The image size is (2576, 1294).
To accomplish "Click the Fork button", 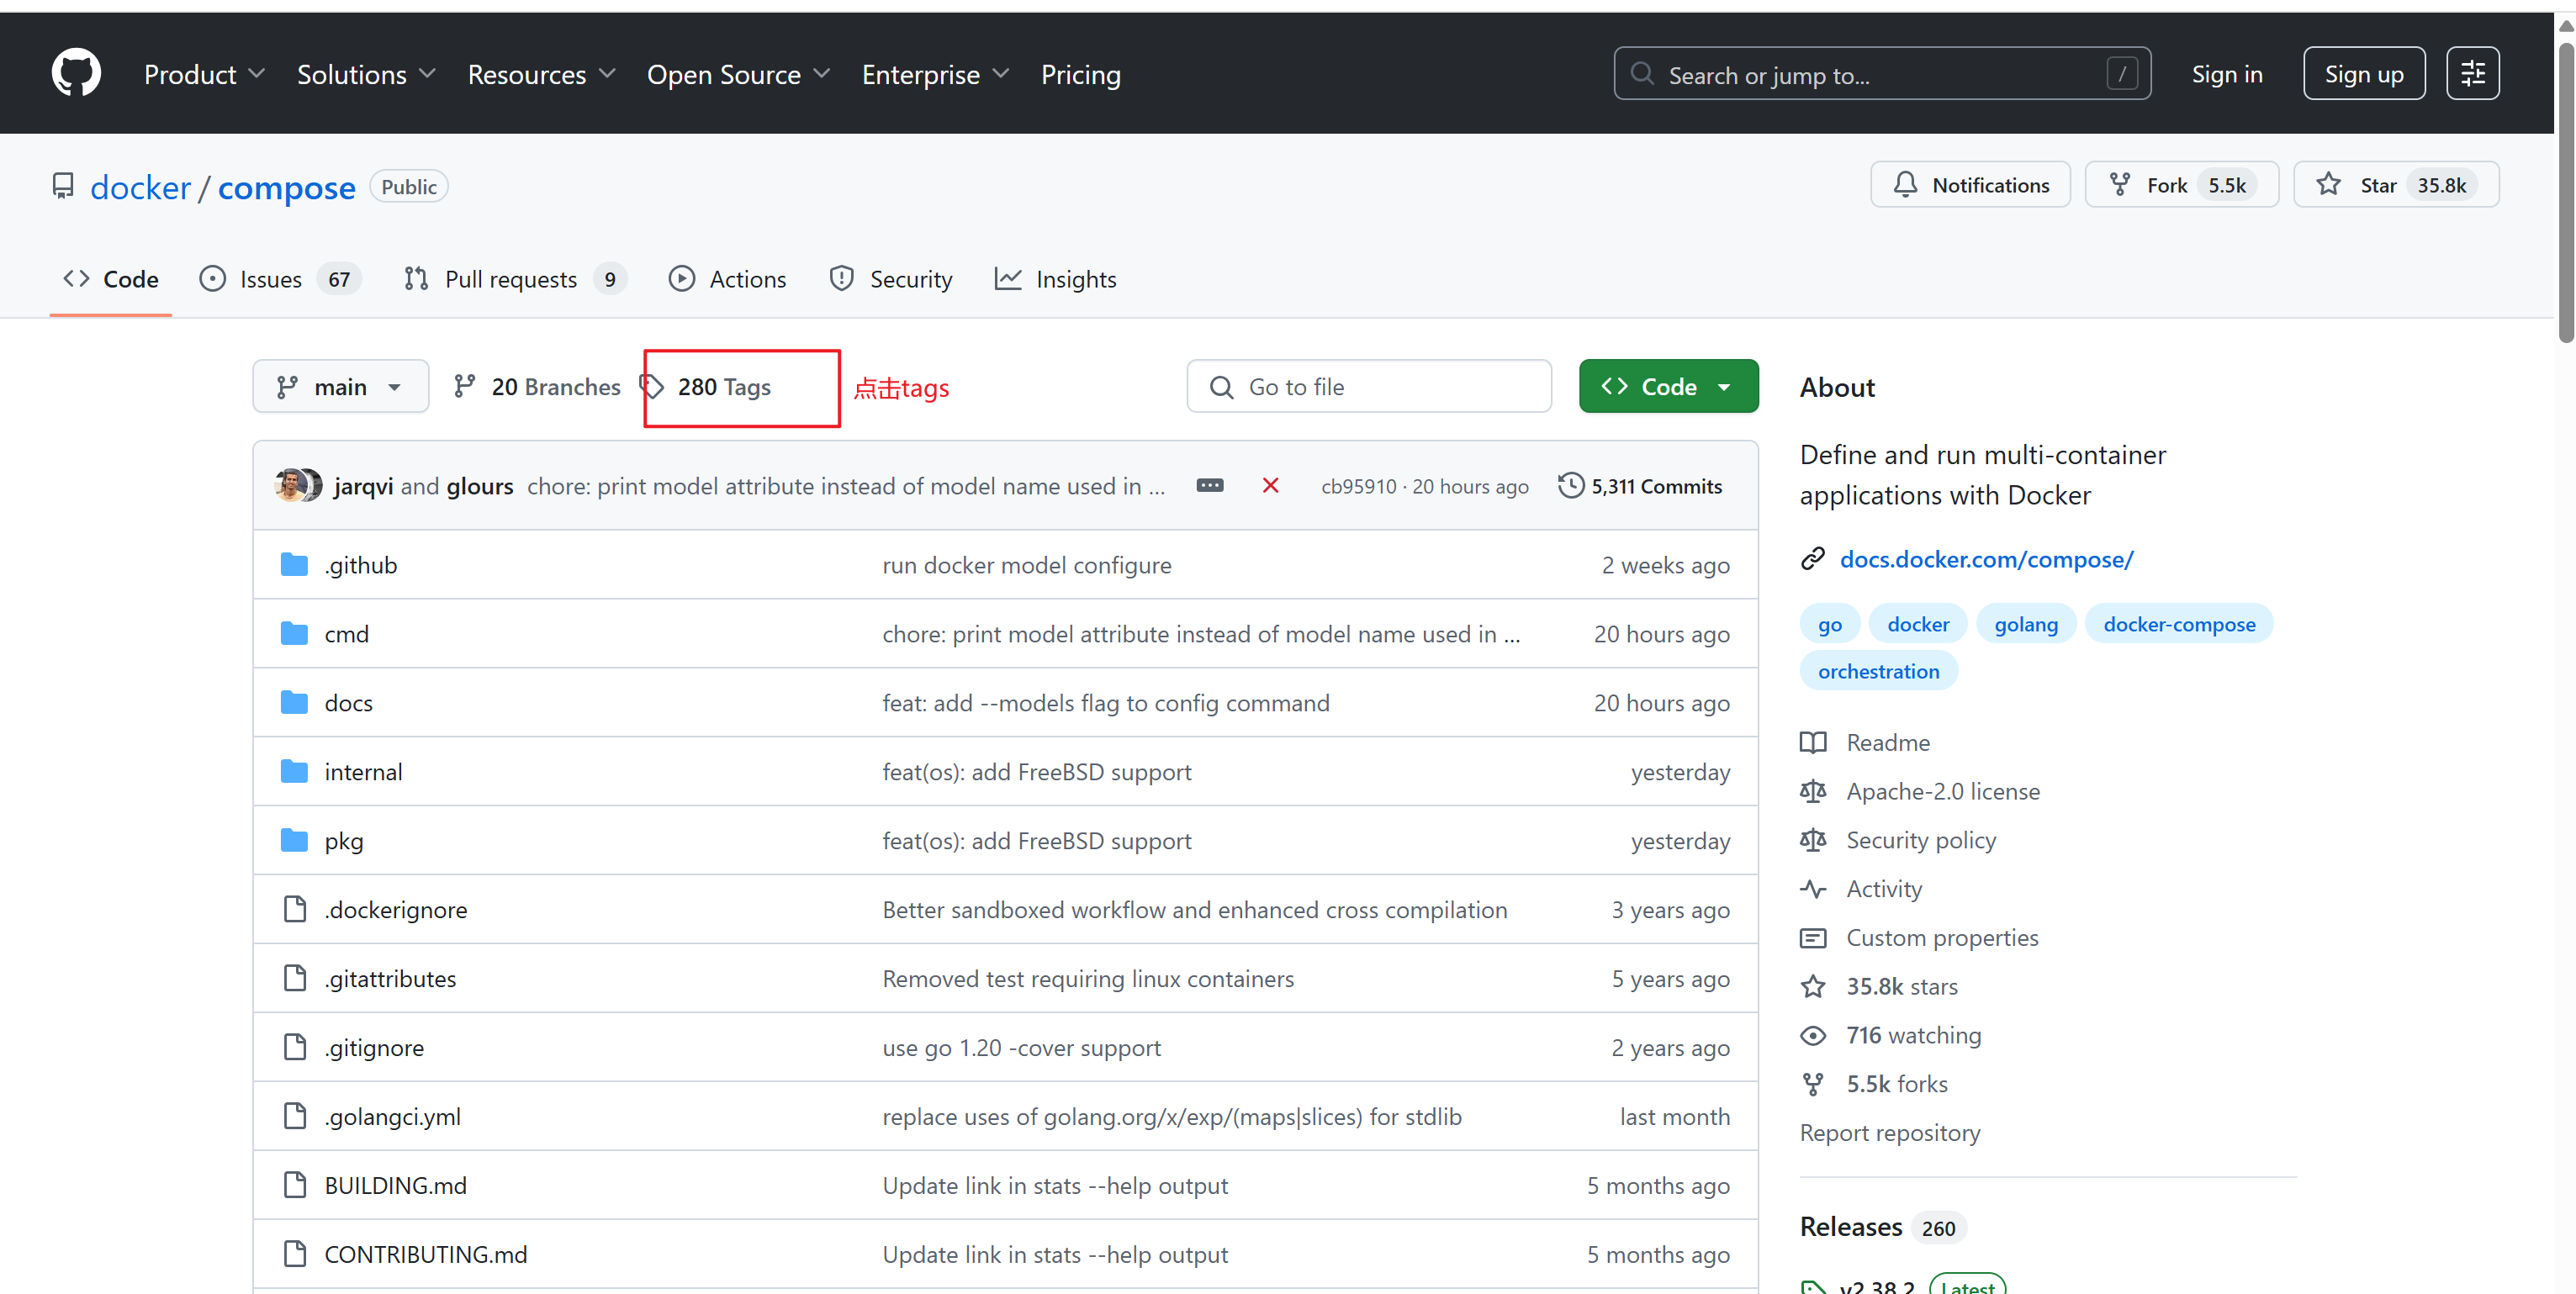I will [x=2181, y=185].
